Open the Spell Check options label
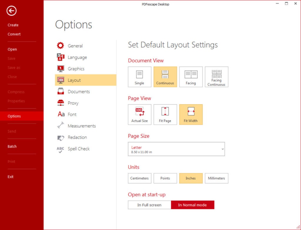 pos(79,149)
